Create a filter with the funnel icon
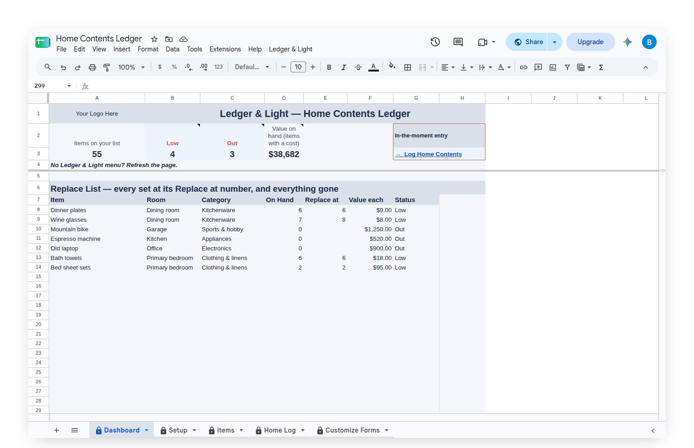Screen dimensions: 694x448 coord(567,67)
